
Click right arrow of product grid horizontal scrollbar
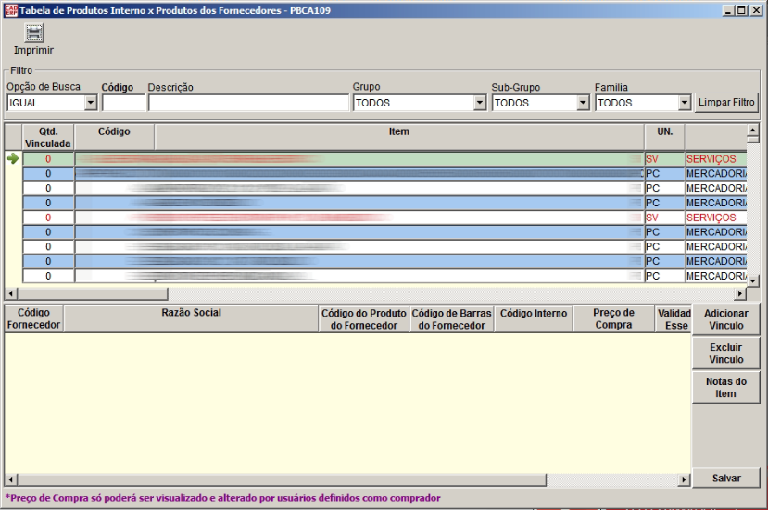click(x=740, y=293)
